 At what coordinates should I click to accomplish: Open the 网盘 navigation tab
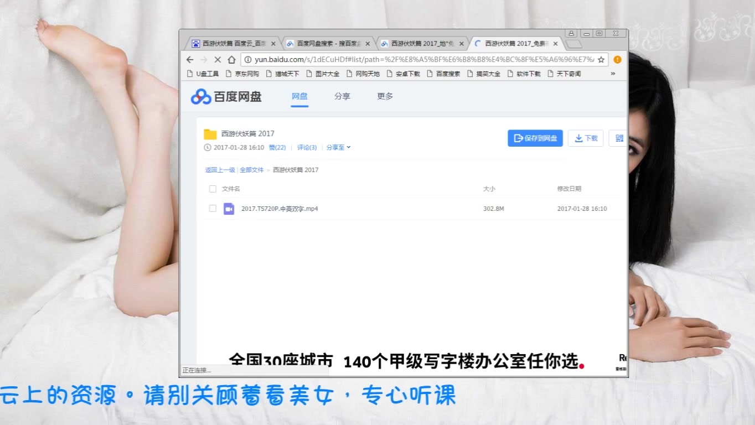(299, 96)
